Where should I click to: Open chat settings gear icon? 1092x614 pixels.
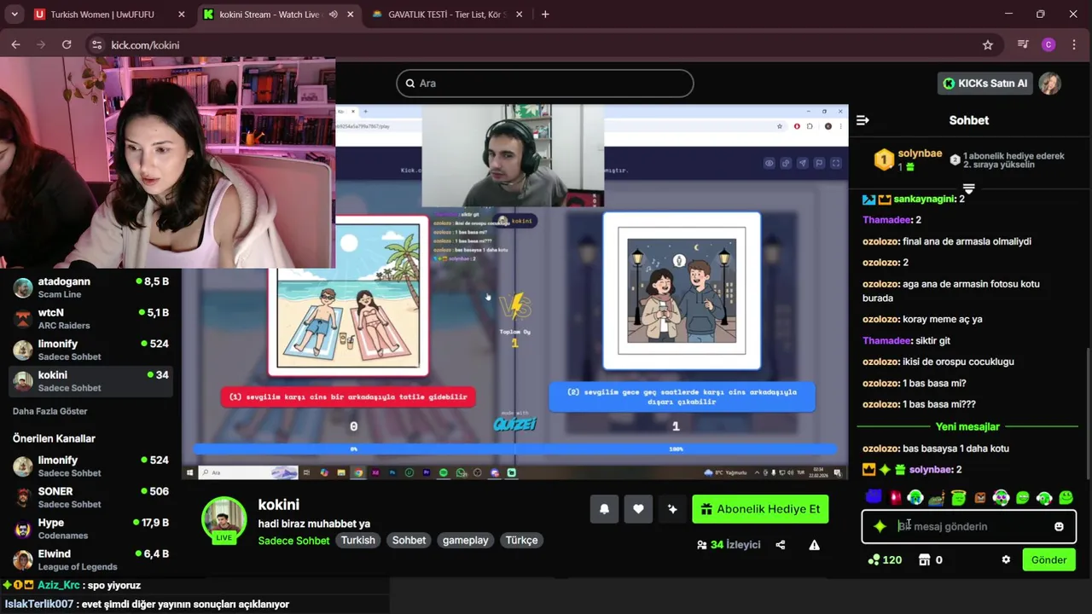pyautogui.click(x=1006, y=559)
